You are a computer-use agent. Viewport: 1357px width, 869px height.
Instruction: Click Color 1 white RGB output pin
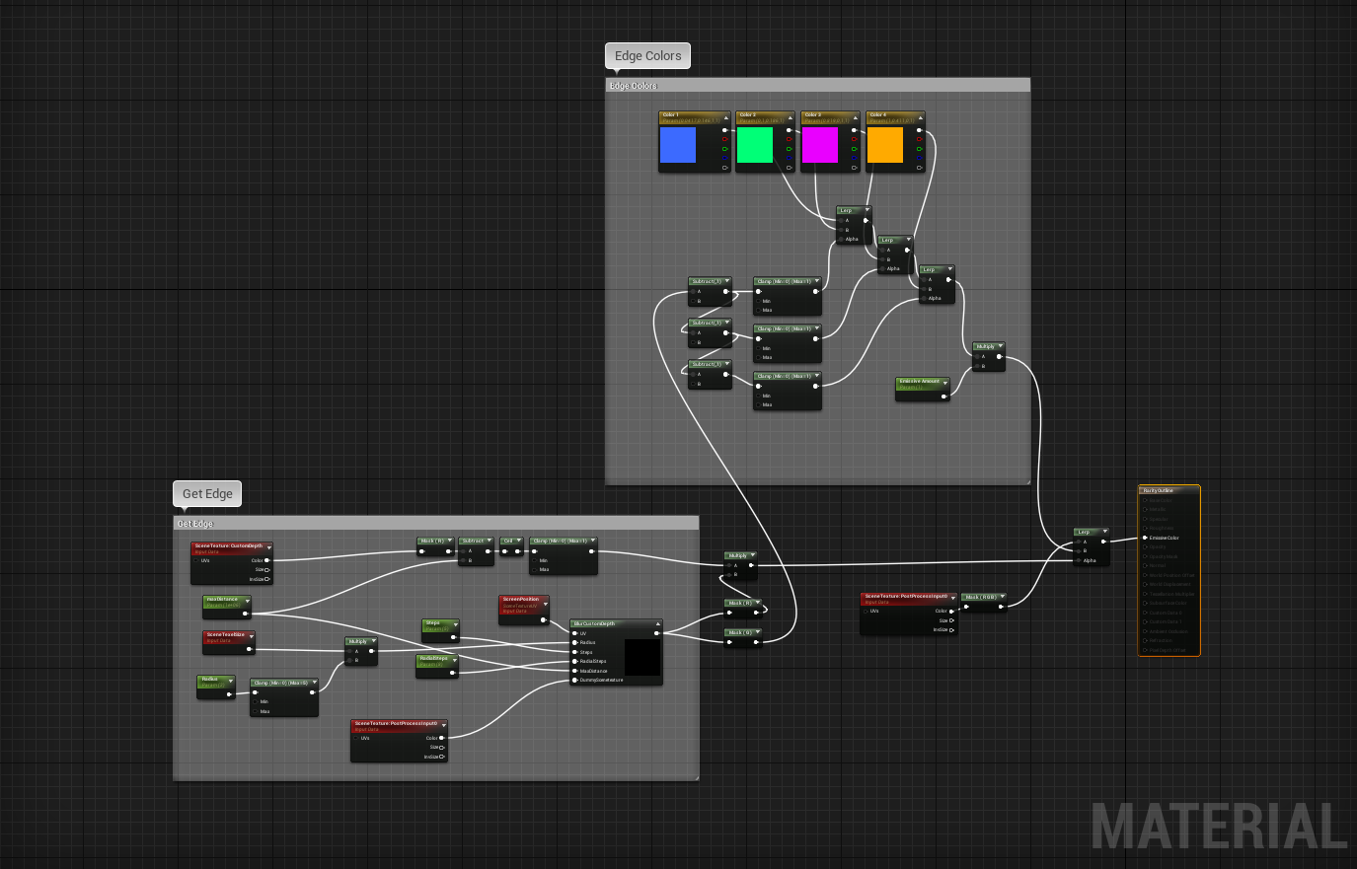coord(724,130)
